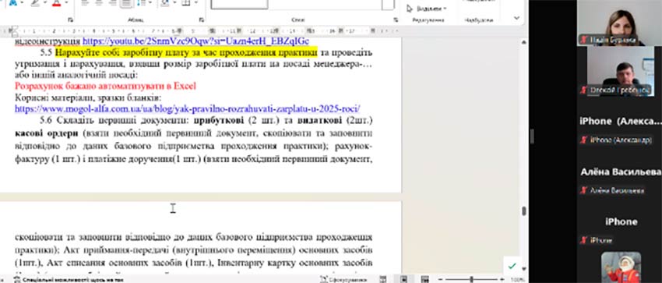Open the text effects dropdown arrow
662x283 pixels.
pos(22,3)
